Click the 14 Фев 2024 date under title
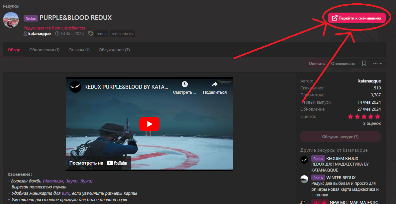This screenshot has width=396, height=204. point(72,34)
